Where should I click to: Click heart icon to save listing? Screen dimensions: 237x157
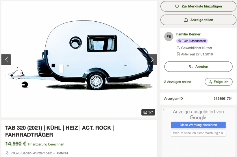(x=177, y=6)
